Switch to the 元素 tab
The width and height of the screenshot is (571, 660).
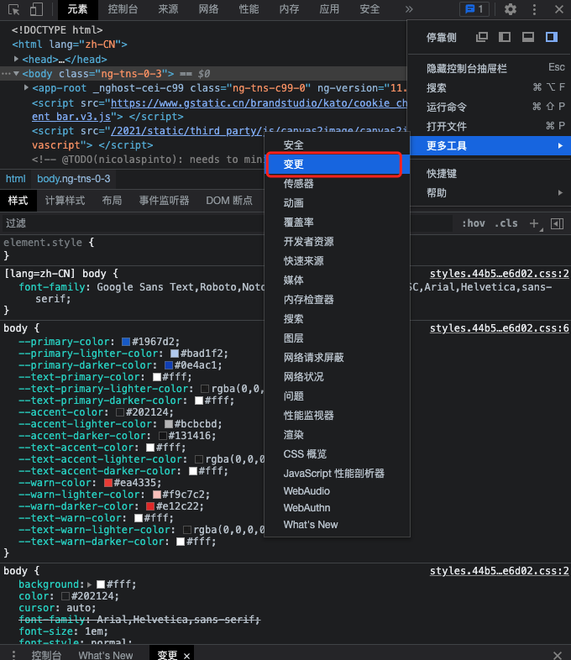[77, 9]
